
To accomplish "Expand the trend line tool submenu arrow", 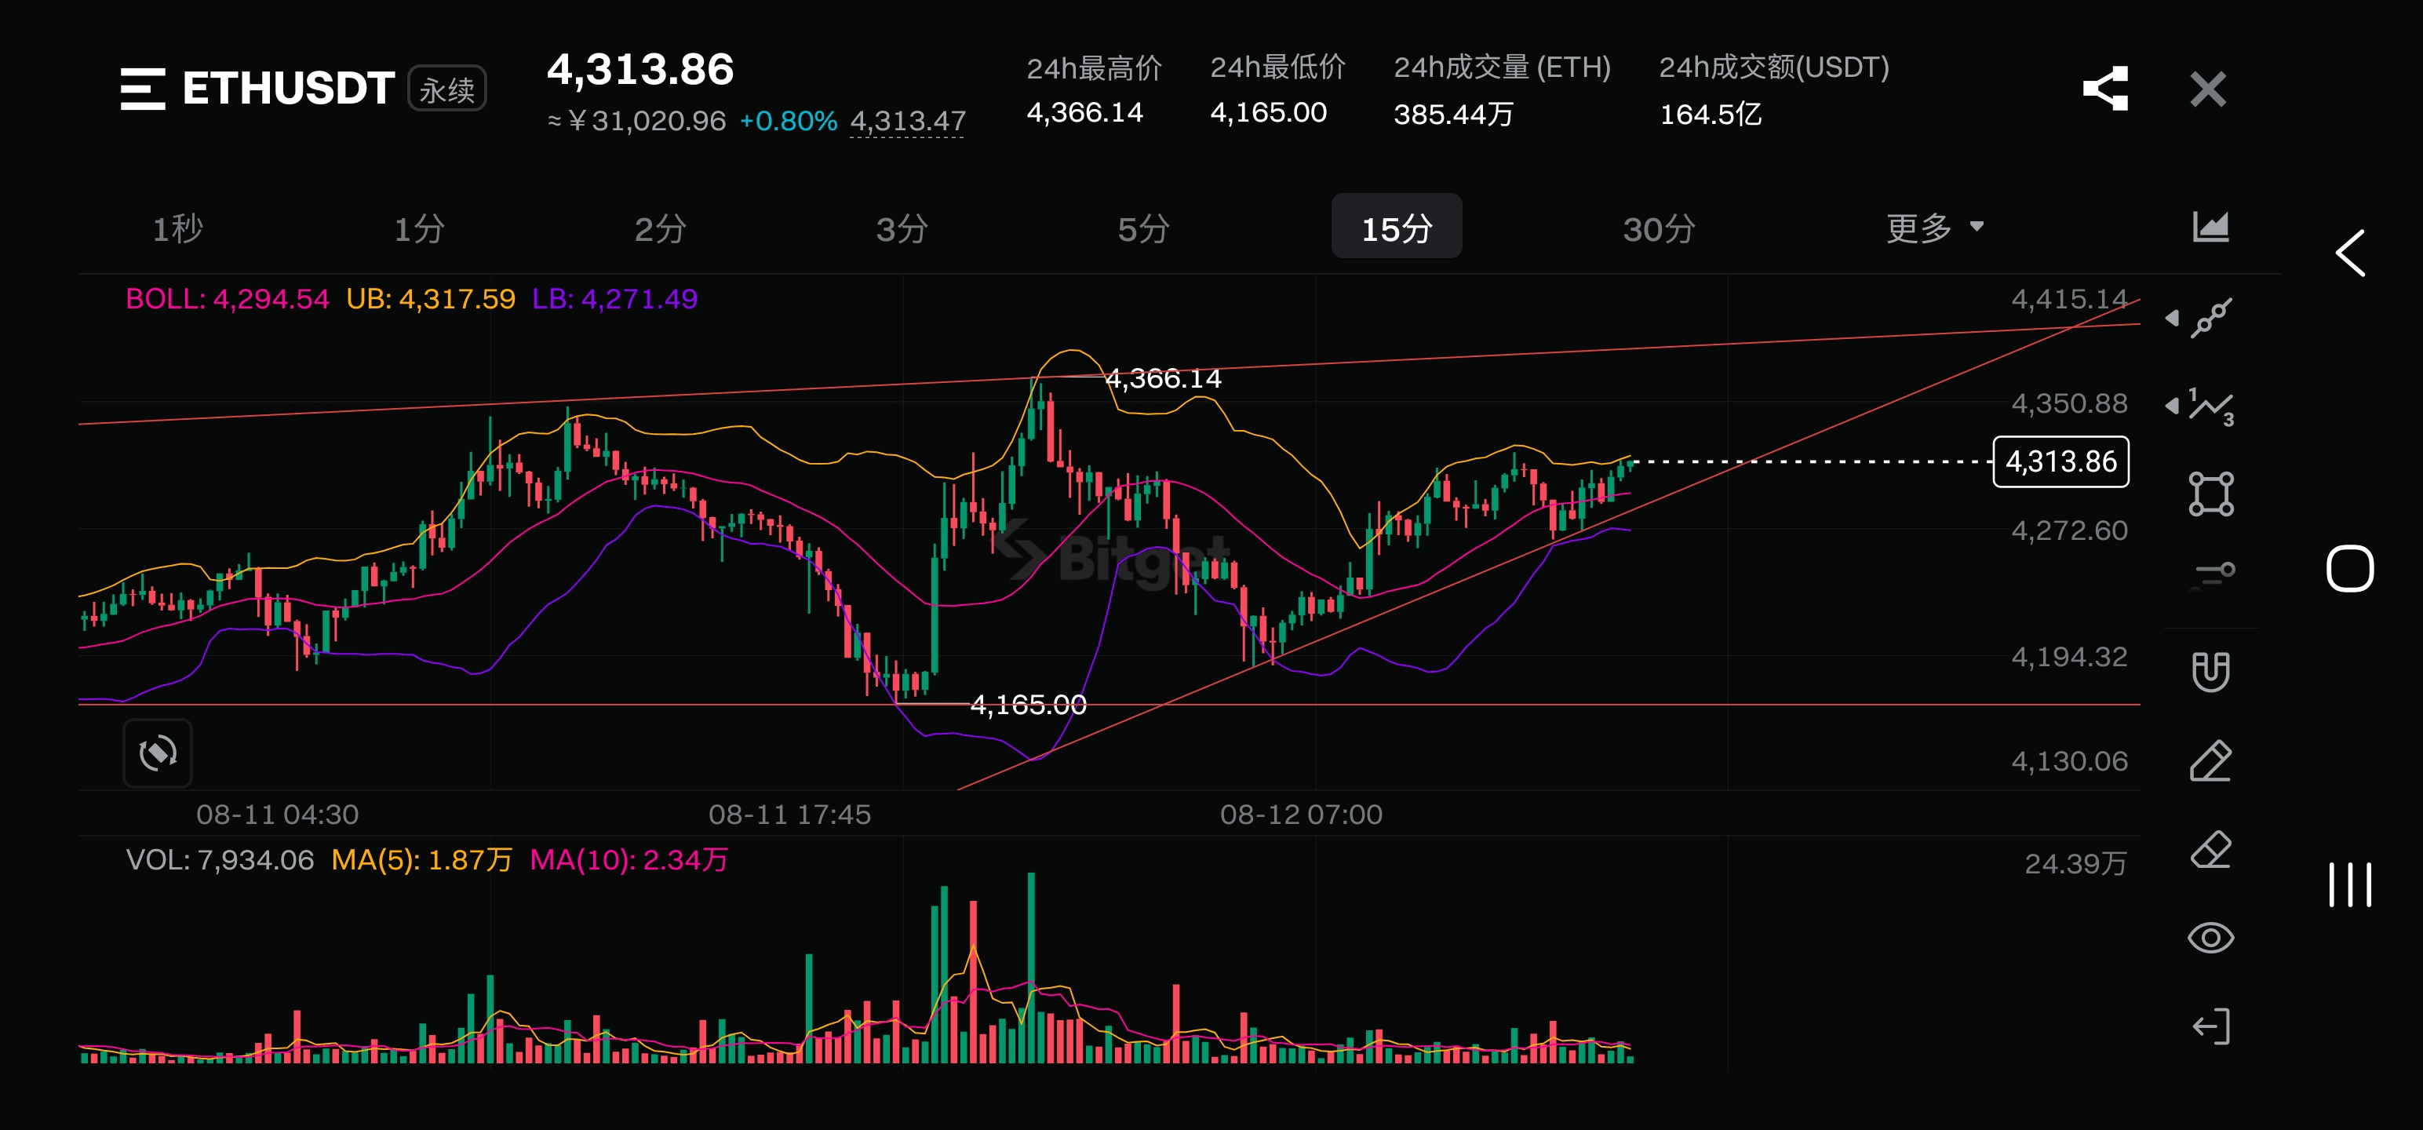I will pos(2172,318).
